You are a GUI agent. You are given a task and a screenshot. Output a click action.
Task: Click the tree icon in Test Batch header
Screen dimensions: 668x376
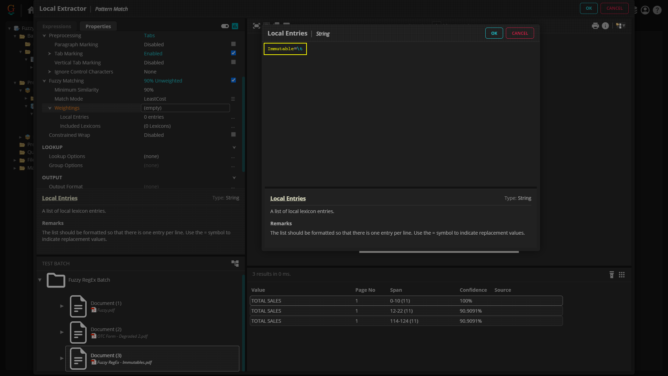point(235,264)
